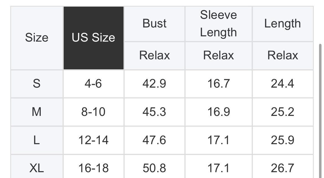Click the 16.9 sleeve length value
This screenshot has height=178, width=324.
click(x=218, y=112)
